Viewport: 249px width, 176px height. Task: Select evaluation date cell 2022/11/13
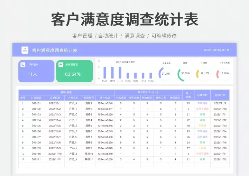pos(220,126)
